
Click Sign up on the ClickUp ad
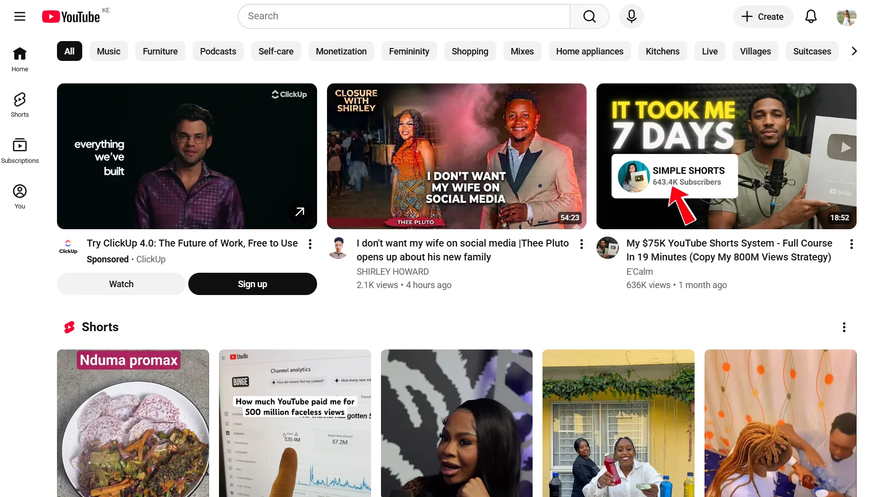252,284
